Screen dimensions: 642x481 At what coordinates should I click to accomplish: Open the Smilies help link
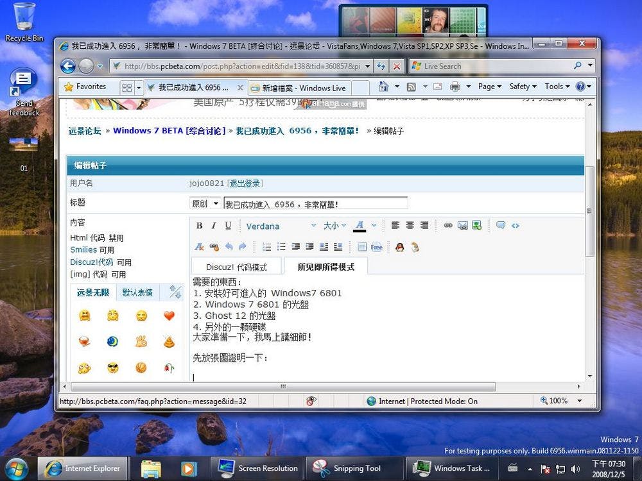click(x=83, y=249)
